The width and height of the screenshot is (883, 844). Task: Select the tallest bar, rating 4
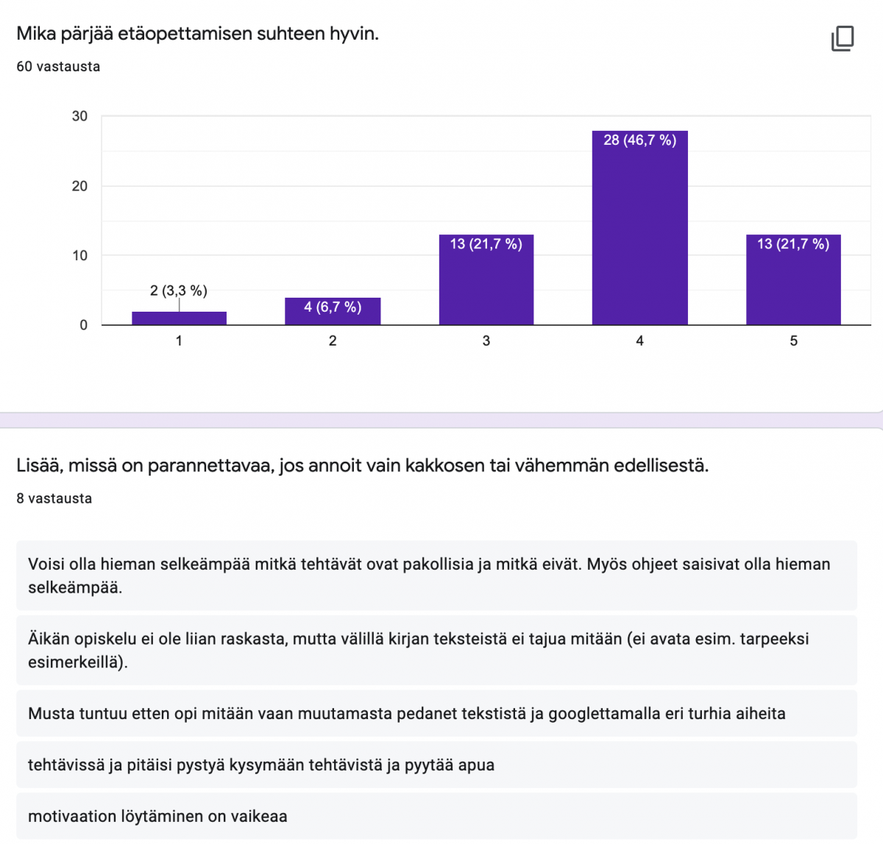pyautogui.click(x=639, y=235)
